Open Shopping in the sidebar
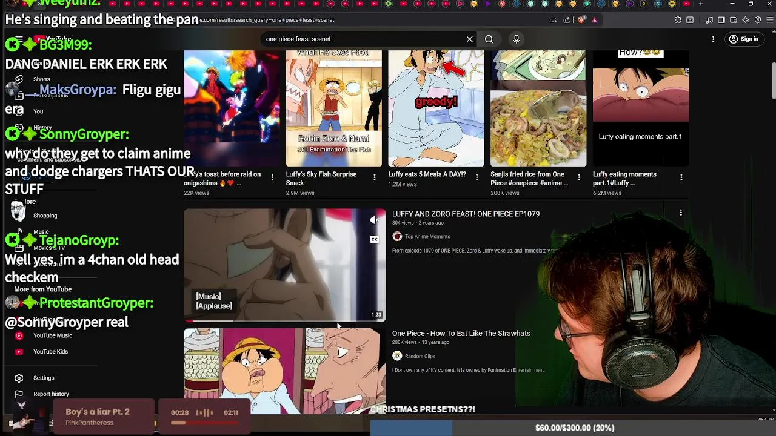The height and width of the screenshot is (436, 776). coord(45,216)
